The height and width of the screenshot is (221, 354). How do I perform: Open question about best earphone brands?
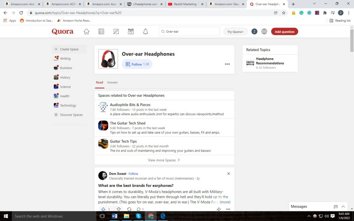(x=136, y=185)
